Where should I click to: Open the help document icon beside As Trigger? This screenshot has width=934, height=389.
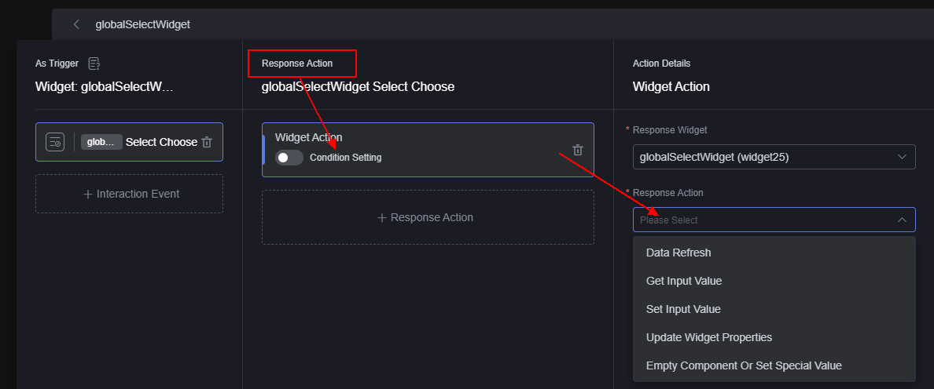tap(94, 63)
